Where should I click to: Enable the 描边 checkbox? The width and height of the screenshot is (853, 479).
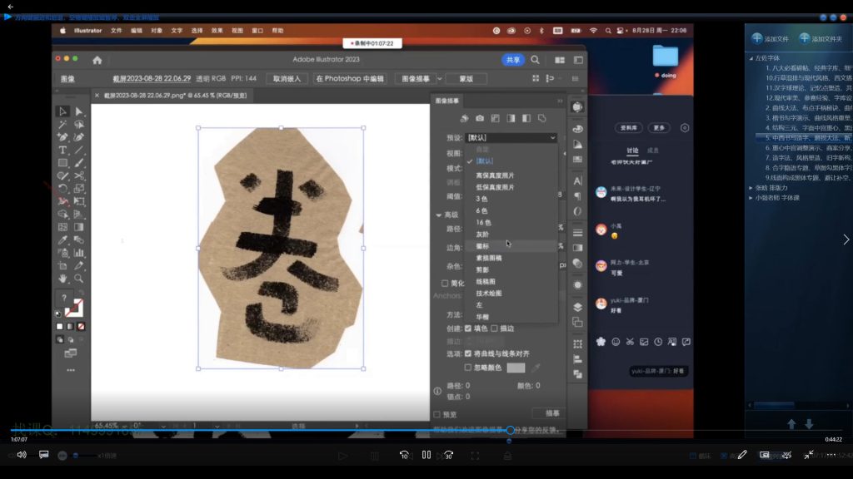coord(494,328)
